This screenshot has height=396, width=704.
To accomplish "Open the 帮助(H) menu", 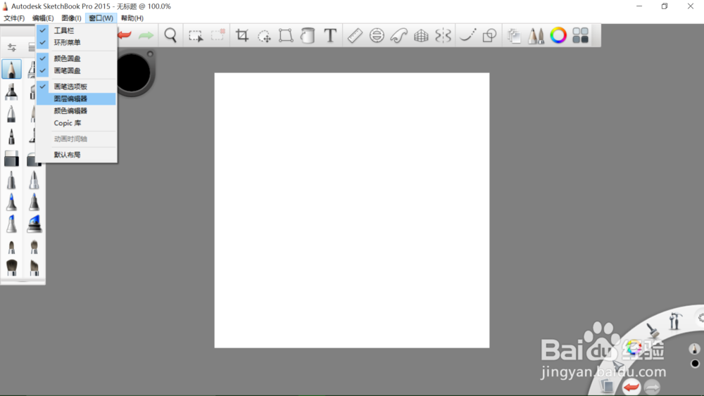I will pos(132,18).
